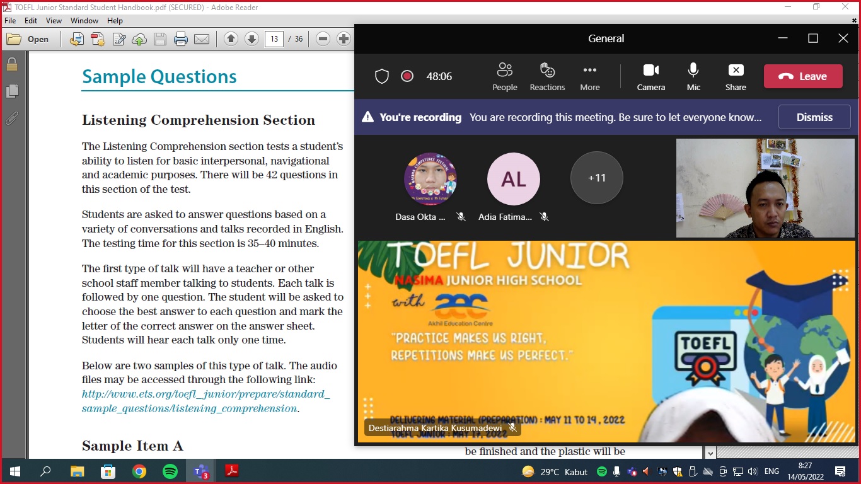The image size is (861, 484).
Task: Open the Window menu
Action: click(84, 21)
